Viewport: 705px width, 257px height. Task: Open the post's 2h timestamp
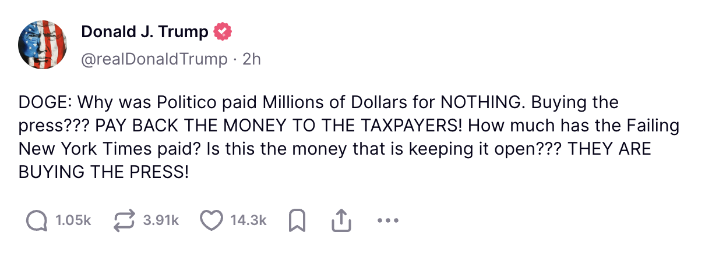[252, 59]
